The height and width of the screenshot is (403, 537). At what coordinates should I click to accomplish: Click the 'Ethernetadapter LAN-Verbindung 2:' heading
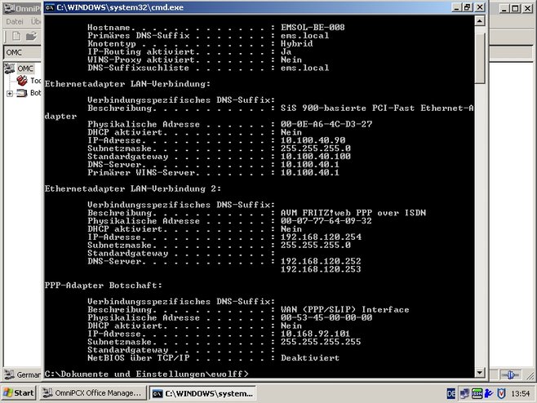pos(133,188)
